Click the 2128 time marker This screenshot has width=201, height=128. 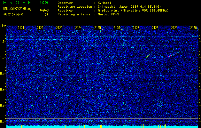155,28
